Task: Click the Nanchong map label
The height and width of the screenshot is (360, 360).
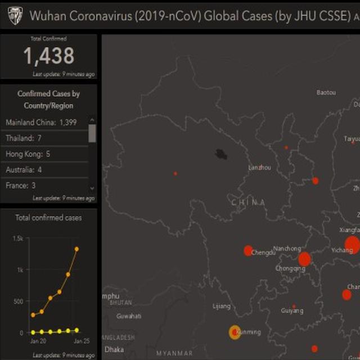Action: (287, 249)
